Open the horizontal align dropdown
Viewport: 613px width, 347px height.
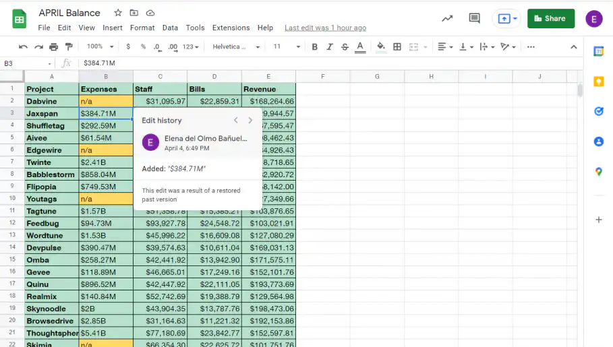tap(445, 47)
